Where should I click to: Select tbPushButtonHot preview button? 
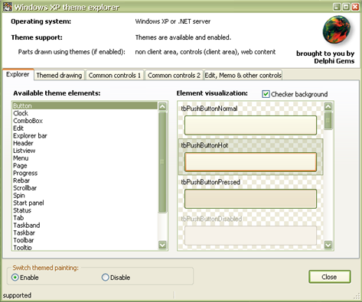point(250,162)
